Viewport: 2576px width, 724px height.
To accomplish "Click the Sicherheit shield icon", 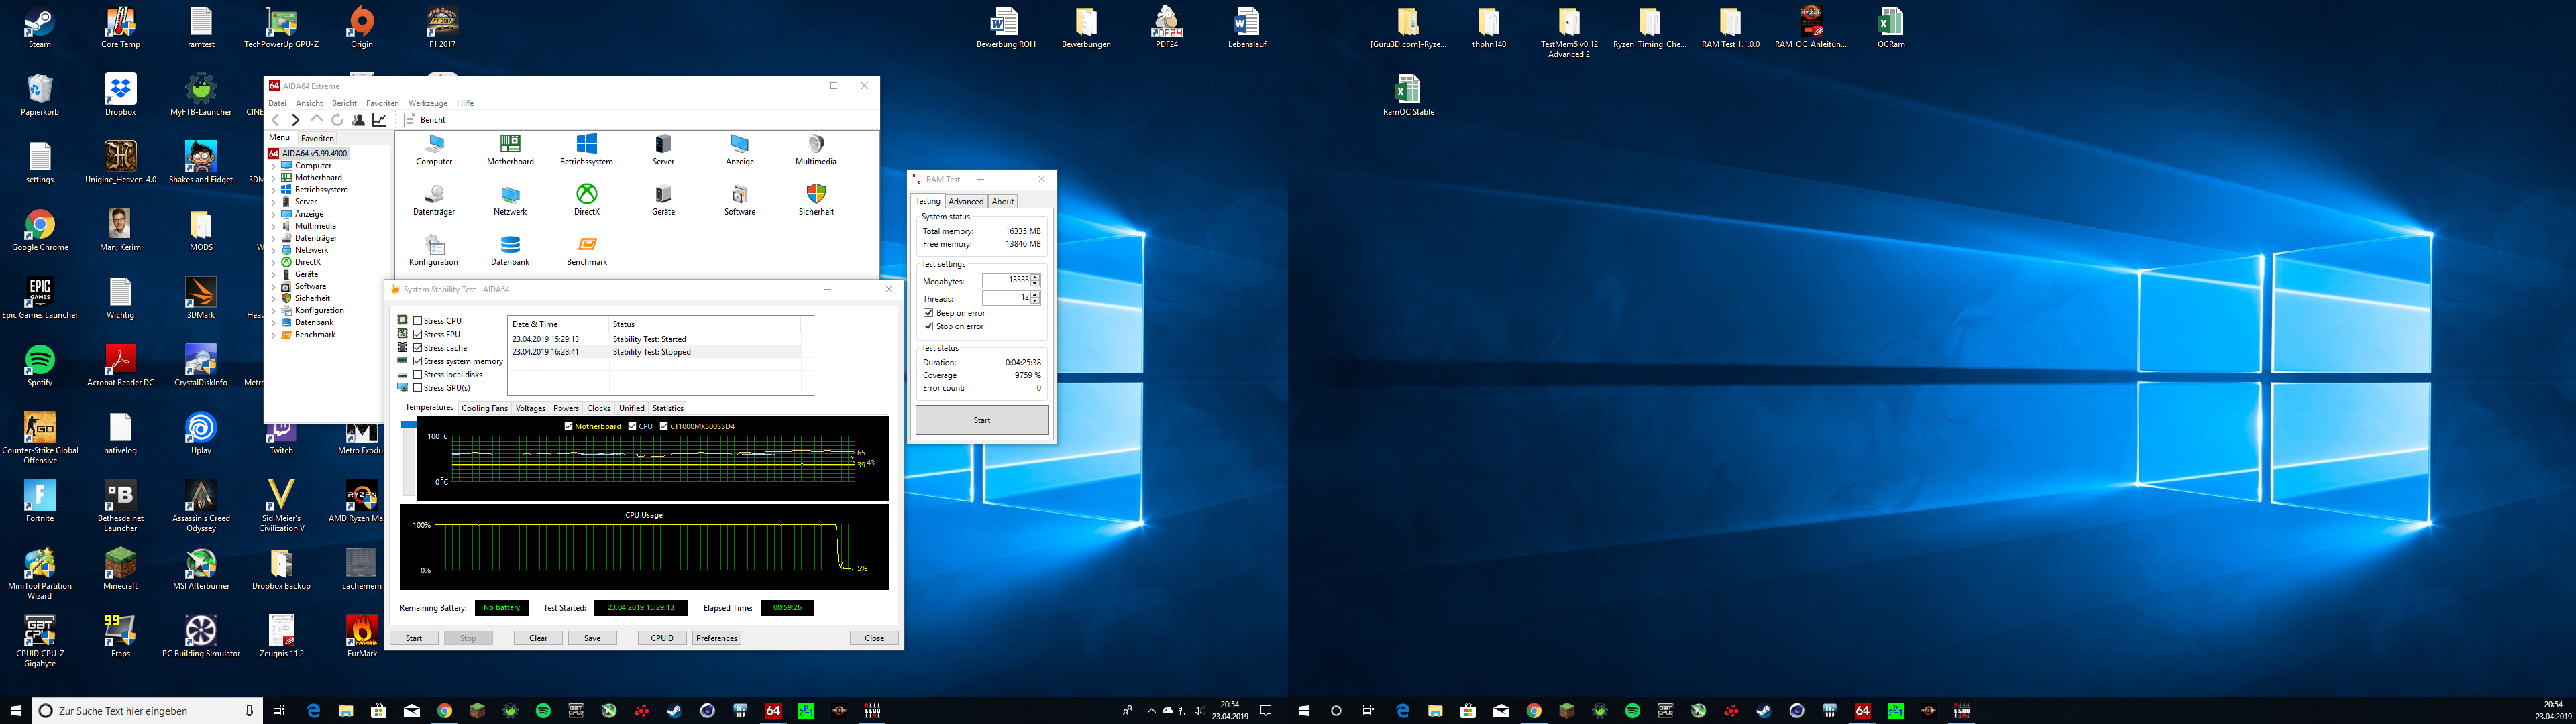I will pos(816,195).
